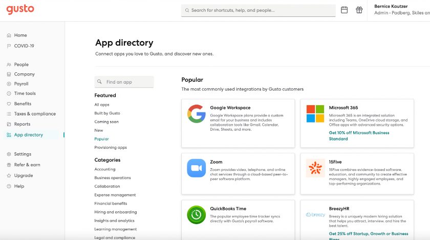The width and height of the screenshot is (430, 240).
Task: Click the Google Workspace logo
Action: (x=197, y=114)
